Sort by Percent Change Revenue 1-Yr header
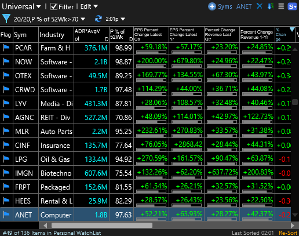 257,35
